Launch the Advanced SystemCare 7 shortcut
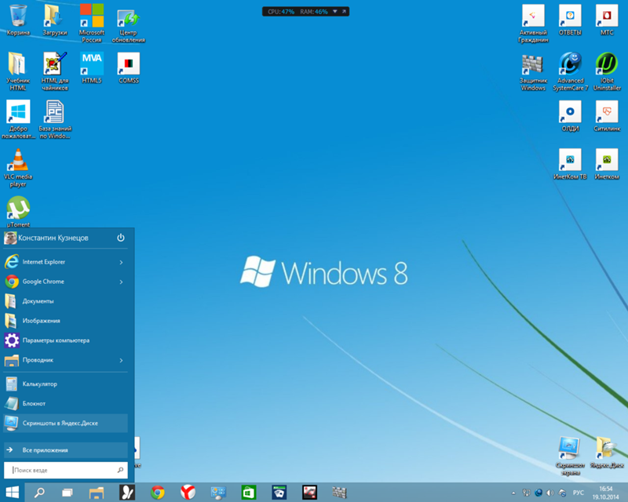 (570, 63)
